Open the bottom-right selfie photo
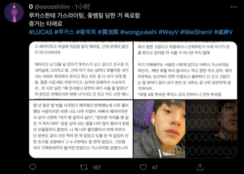 tap(185, 129)
